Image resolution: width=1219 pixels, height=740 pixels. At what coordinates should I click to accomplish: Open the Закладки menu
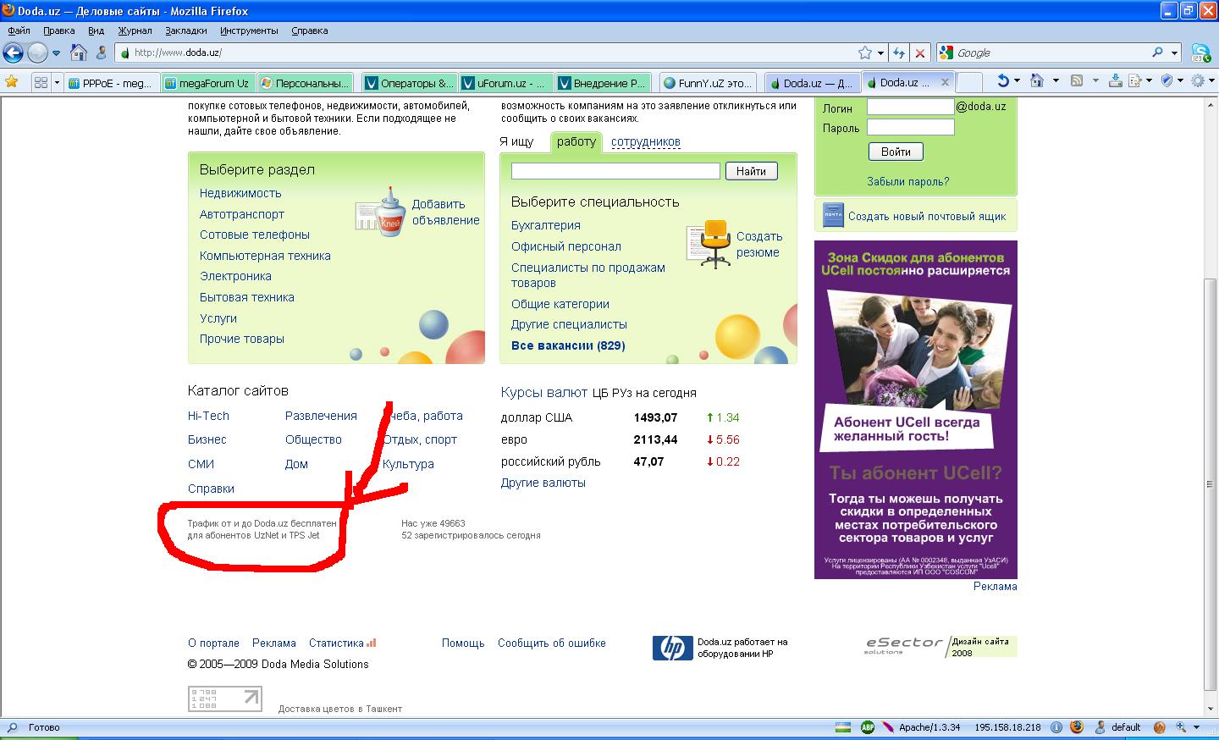[x=186, y=30]
